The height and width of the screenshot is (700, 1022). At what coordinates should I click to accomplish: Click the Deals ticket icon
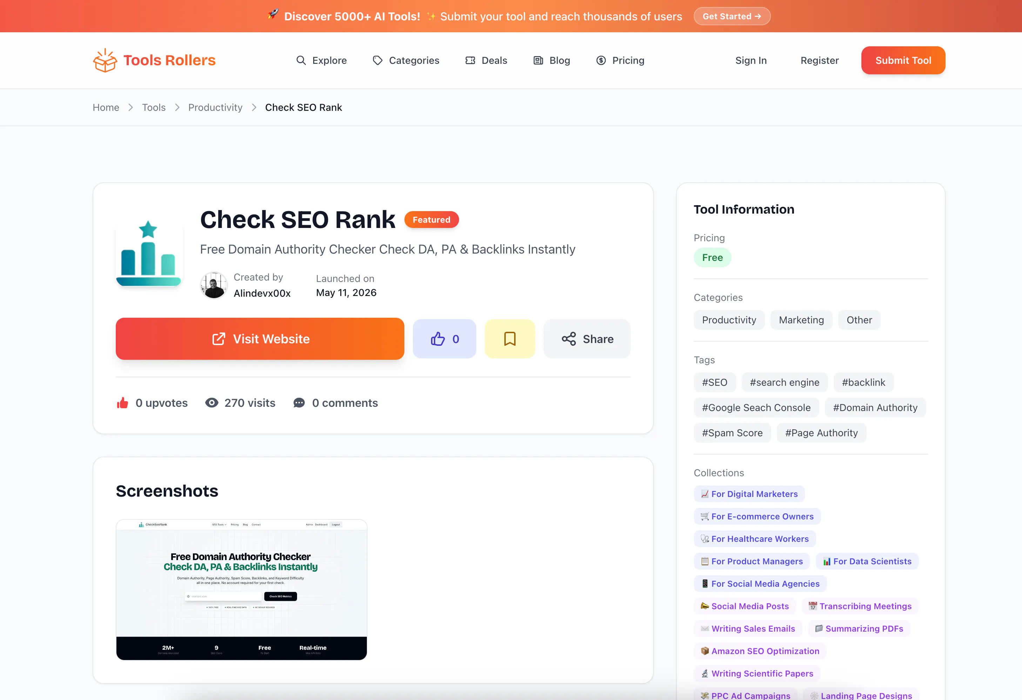click(470, 60)
